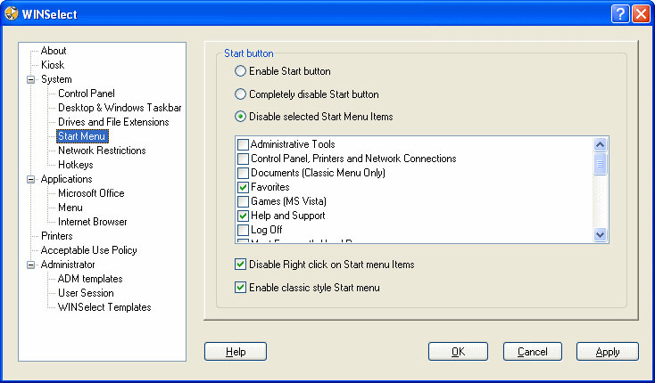Collapse the System tree node

click(x=31, y=79)
